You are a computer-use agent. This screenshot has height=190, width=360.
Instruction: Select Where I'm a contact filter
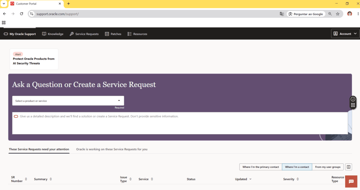[297, 167]
